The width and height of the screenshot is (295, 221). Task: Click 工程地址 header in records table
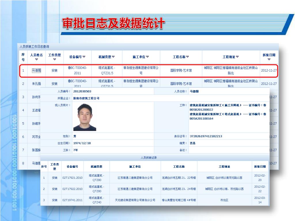[224, 167]
